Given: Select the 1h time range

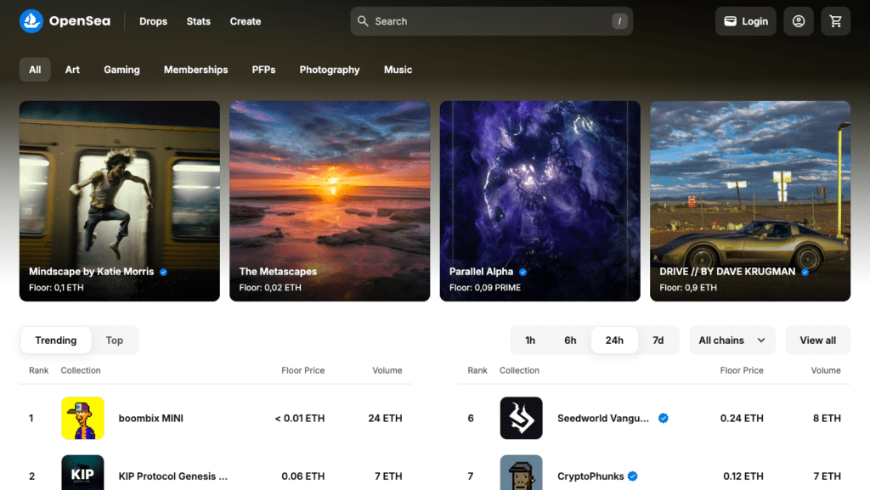Looking at the screenshot, I should (530, 341).
